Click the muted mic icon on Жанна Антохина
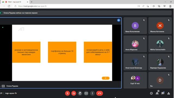Image resolution: width=174 pixels, height=98 pixels. pyautogui.click(x=169, y=20)
